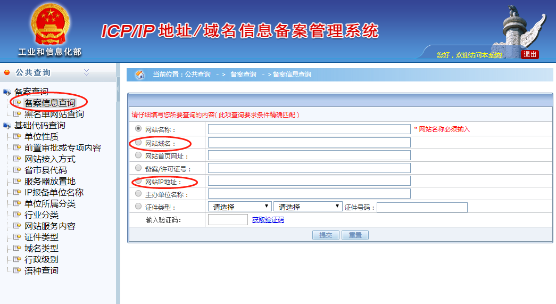The image size is (556, 304).
Task: Click the 重置 reset button
Action: [355, 235]
